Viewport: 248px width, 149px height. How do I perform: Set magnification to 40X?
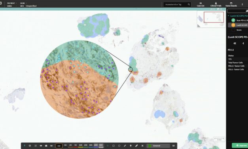(x=91, y=145)
